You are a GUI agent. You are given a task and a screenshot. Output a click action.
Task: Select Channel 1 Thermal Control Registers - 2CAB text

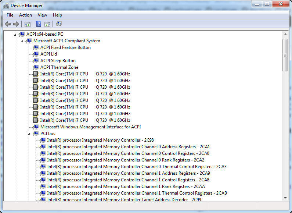pyautogui.click(x=137, y=193)
